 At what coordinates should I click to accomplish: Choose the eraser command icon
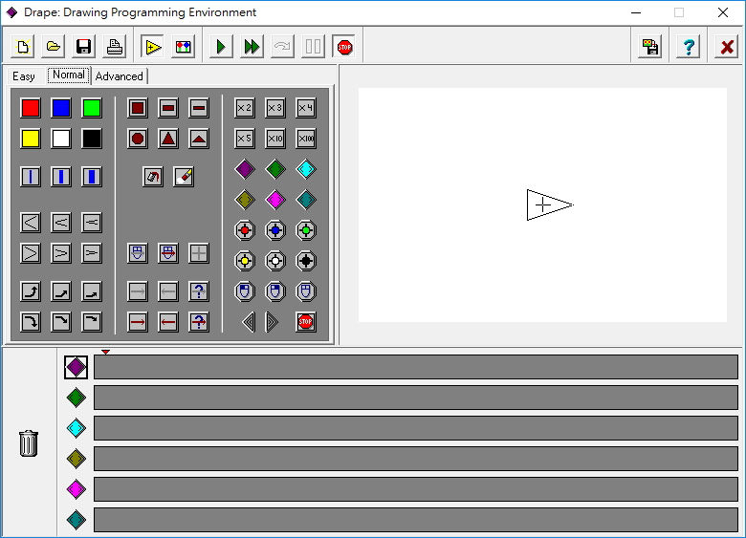tap(184, 177)
